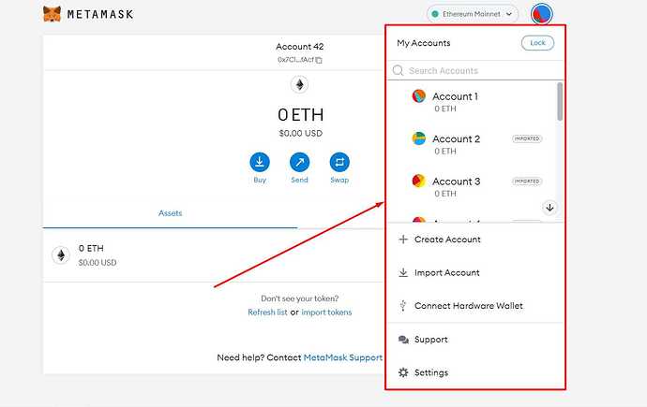Click the Settings gear icon
The image size is (647, 407).
tap(403, 372)
